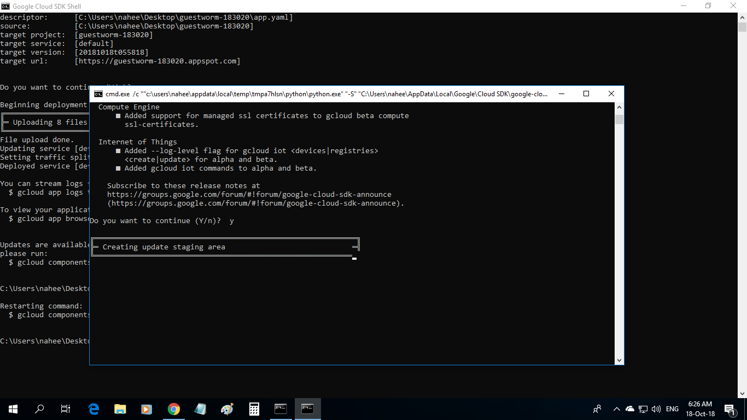Open Paint from the taskbar palette icon
Viewport: 747px width, 420px height.
(227, 409)
